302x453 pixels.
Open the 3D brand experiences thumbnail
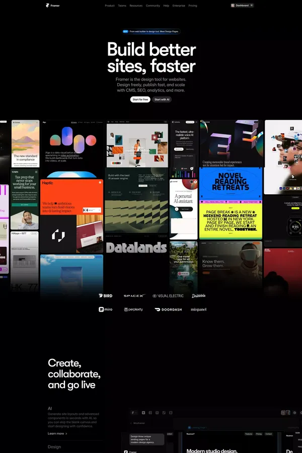tap(232, 143)
